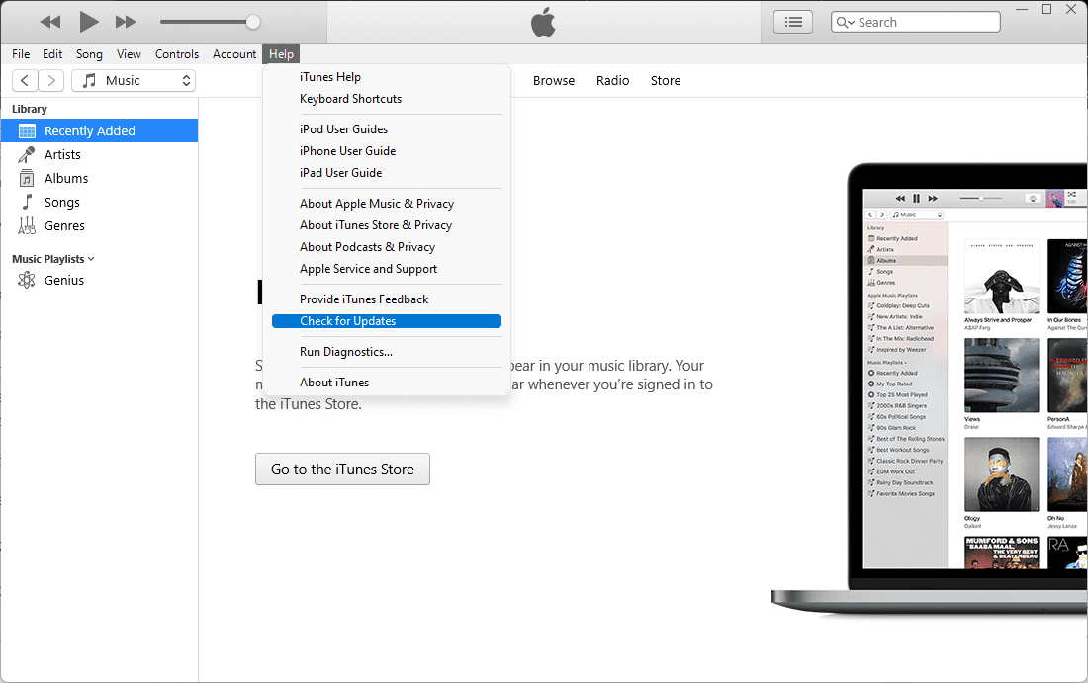Click Go to the iTunes Store button
This screenshot has width=1088, height=683.
pos(342,469)
